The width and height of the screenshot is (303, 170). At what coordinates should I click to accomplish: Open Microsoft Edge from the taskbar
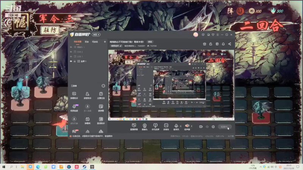38,167
